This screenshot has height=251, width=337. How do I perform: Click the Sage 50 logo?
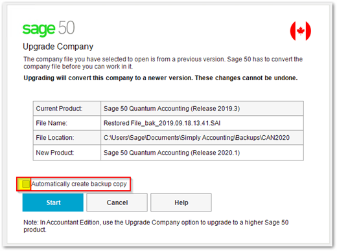tap(49, 28)
